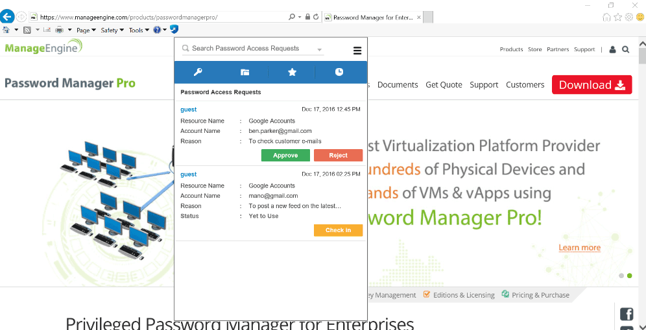This screenshot has width=646, height=330.
Task: Approve the ben.parker@gmail.com request
Action: (285, 156)
